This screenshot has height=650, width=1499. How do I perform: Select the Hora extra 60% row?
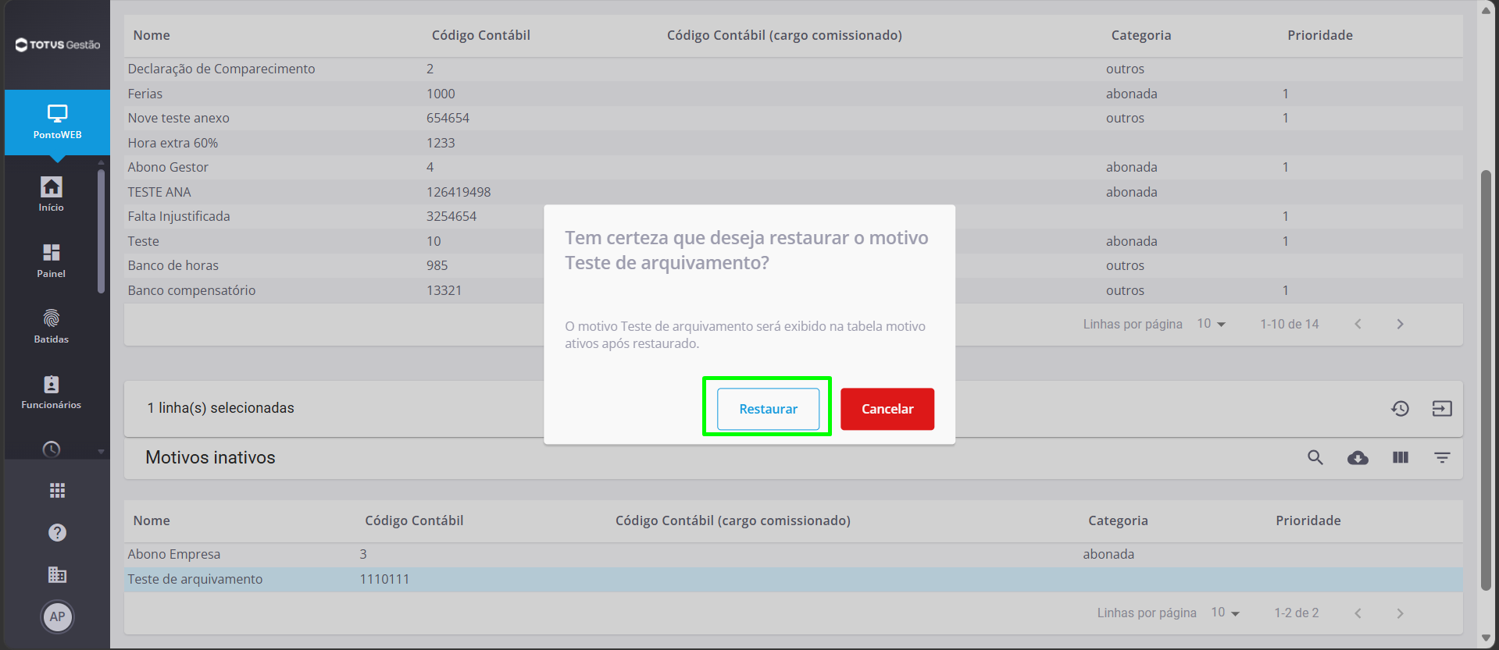tap(793, 143)
